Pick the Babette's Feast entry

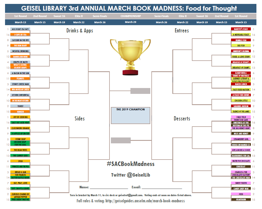coord(241,29)
